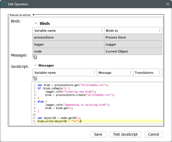Open Variable name column menu in Binds table
The height and width of the screenshot is (142, 172).
(102, 31)
